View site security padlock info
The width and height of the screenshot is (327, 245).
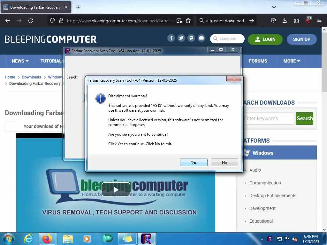coord(61,21)
